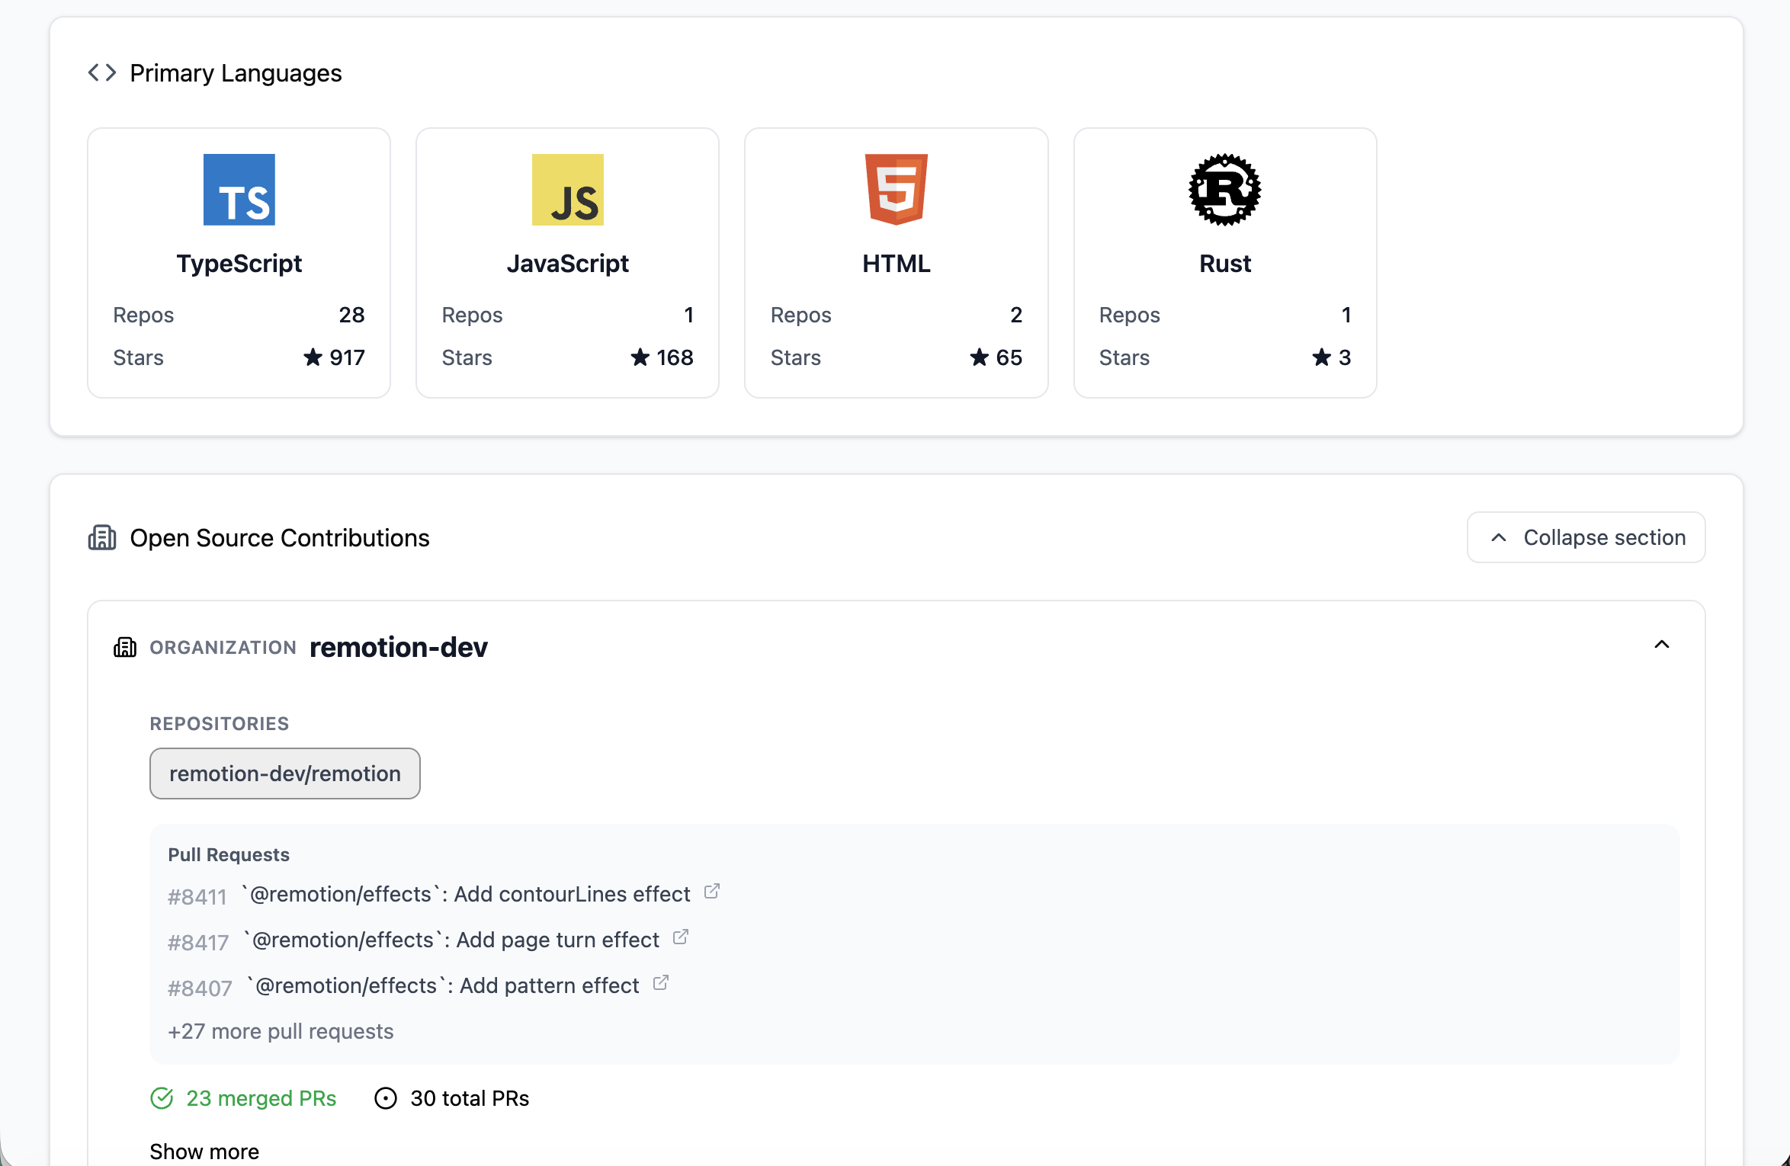Image resolution: width=1790 pixels, height=1166 pixels.
Task: Click the TypeScript language name
Action: [x=239, y=264]
